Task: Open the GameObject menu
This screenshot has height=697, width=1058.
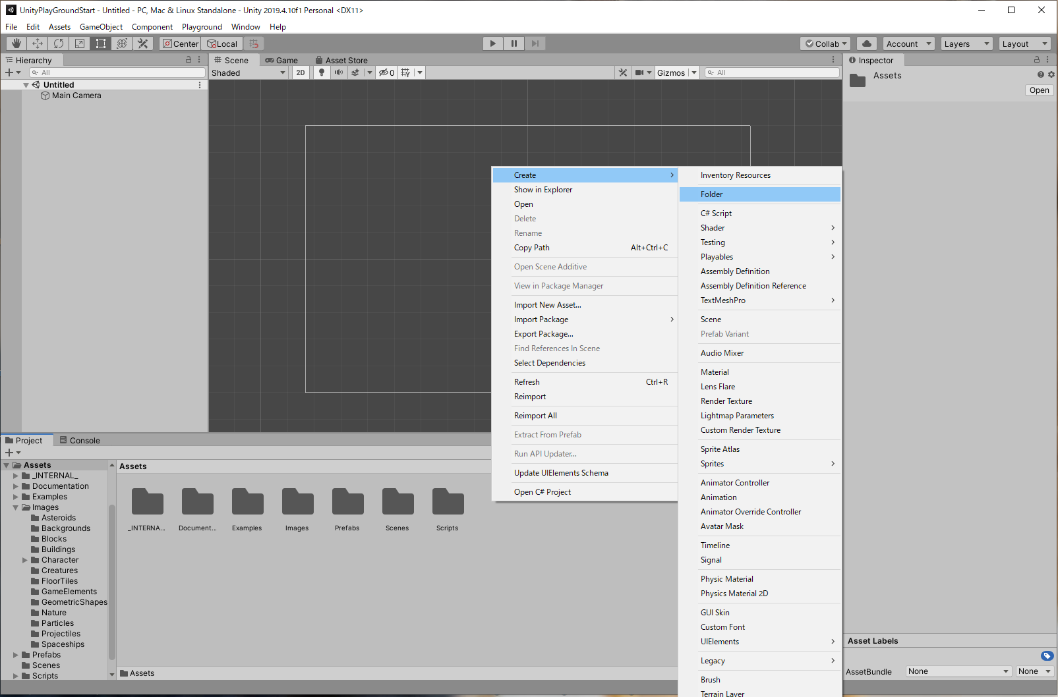Action: click(x=101, y=27)
